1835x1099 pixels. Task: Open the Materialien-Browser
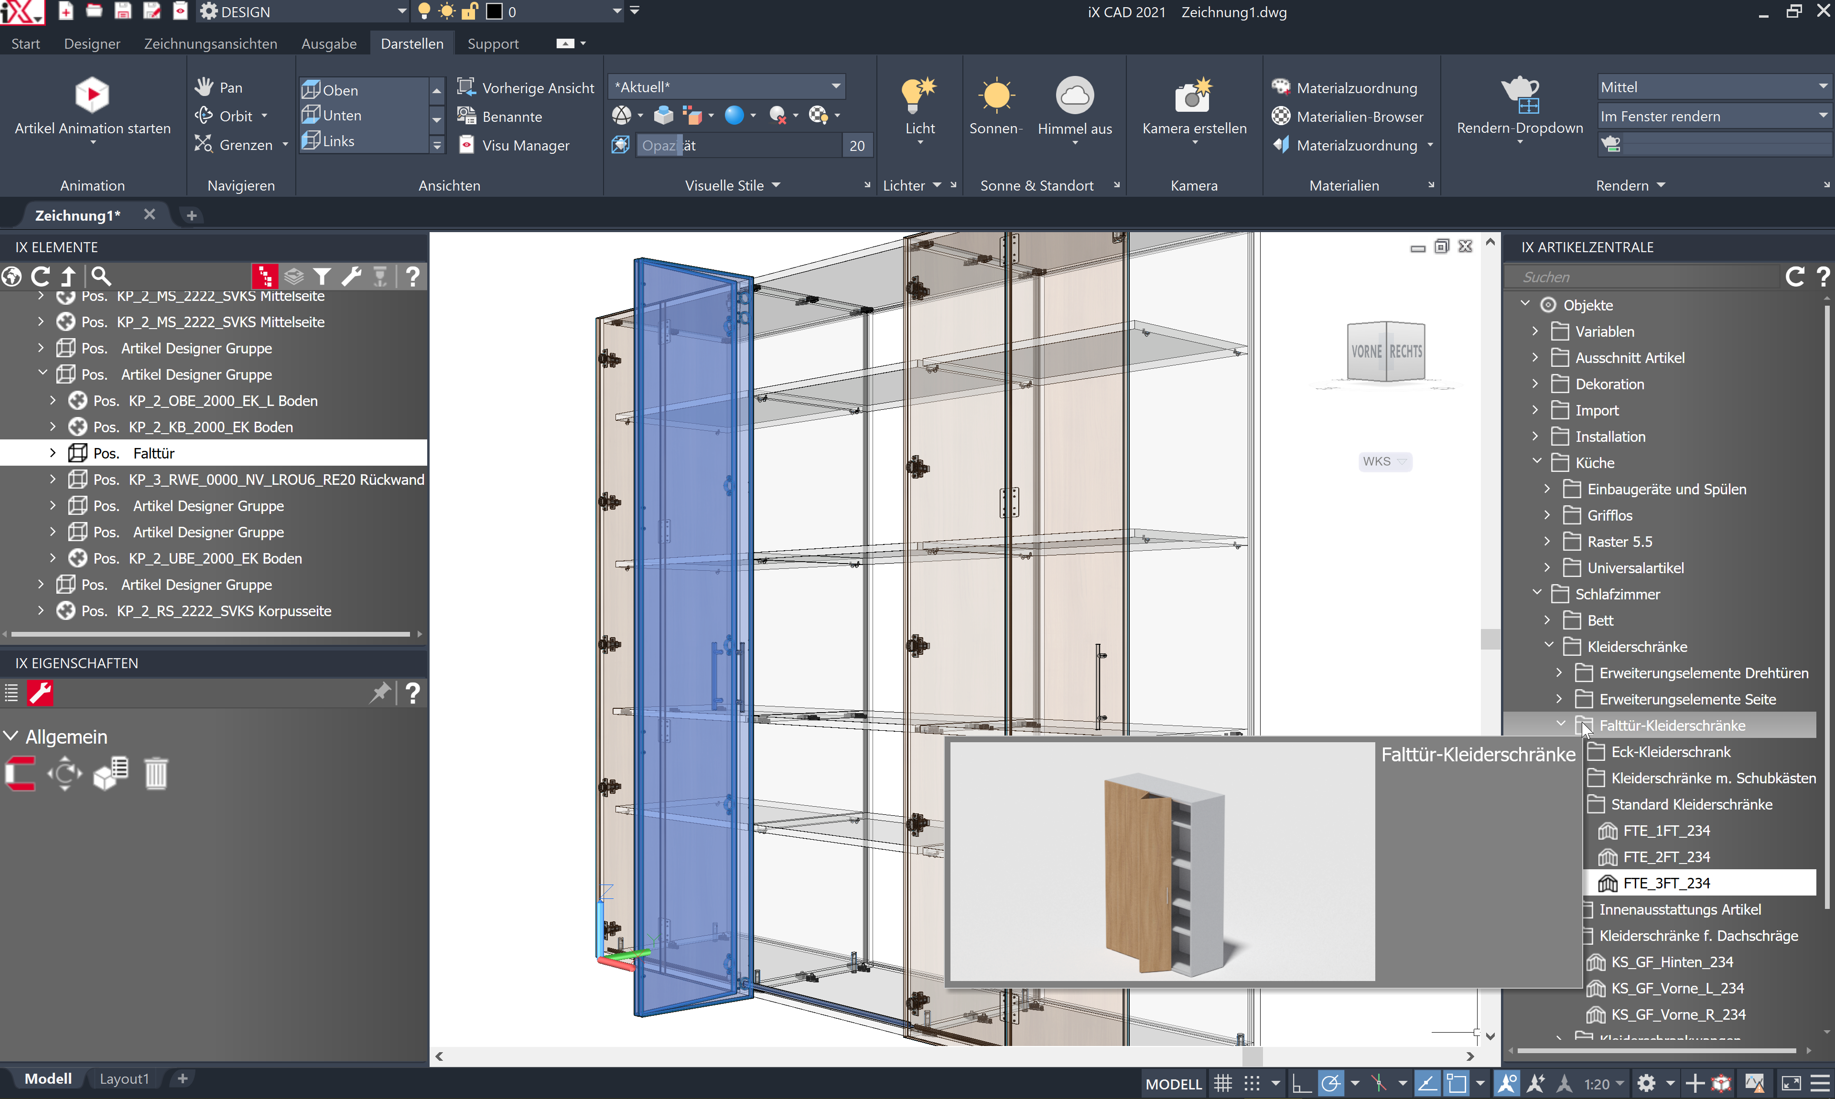click(x=1347, y=116)
